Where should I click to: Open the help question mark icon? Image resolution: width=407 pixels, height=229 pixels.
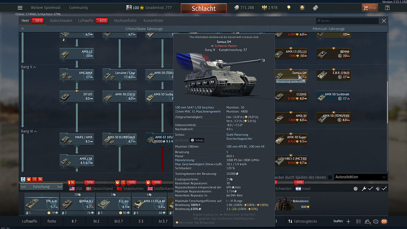click(x=387, y=7)
